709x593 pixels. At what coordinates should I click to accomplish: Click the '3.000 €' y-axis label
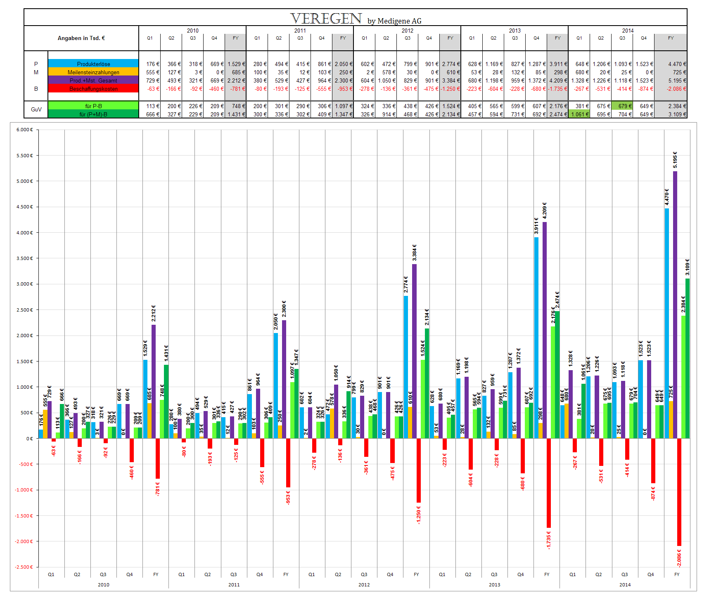pos(25,284)
